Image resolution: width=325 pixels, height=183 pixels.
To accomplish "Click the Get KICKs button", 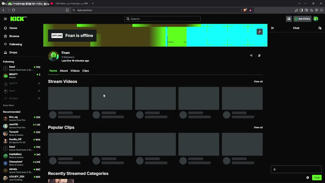I will pos(302,19).
